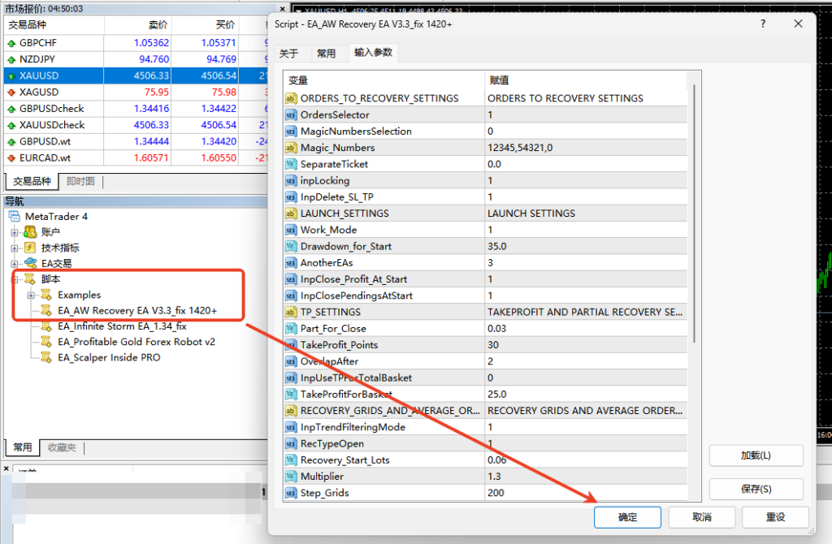The height and width of the screenshot is (544, 832).
Task: Click the 取消 cancel button
Action: 702,517
